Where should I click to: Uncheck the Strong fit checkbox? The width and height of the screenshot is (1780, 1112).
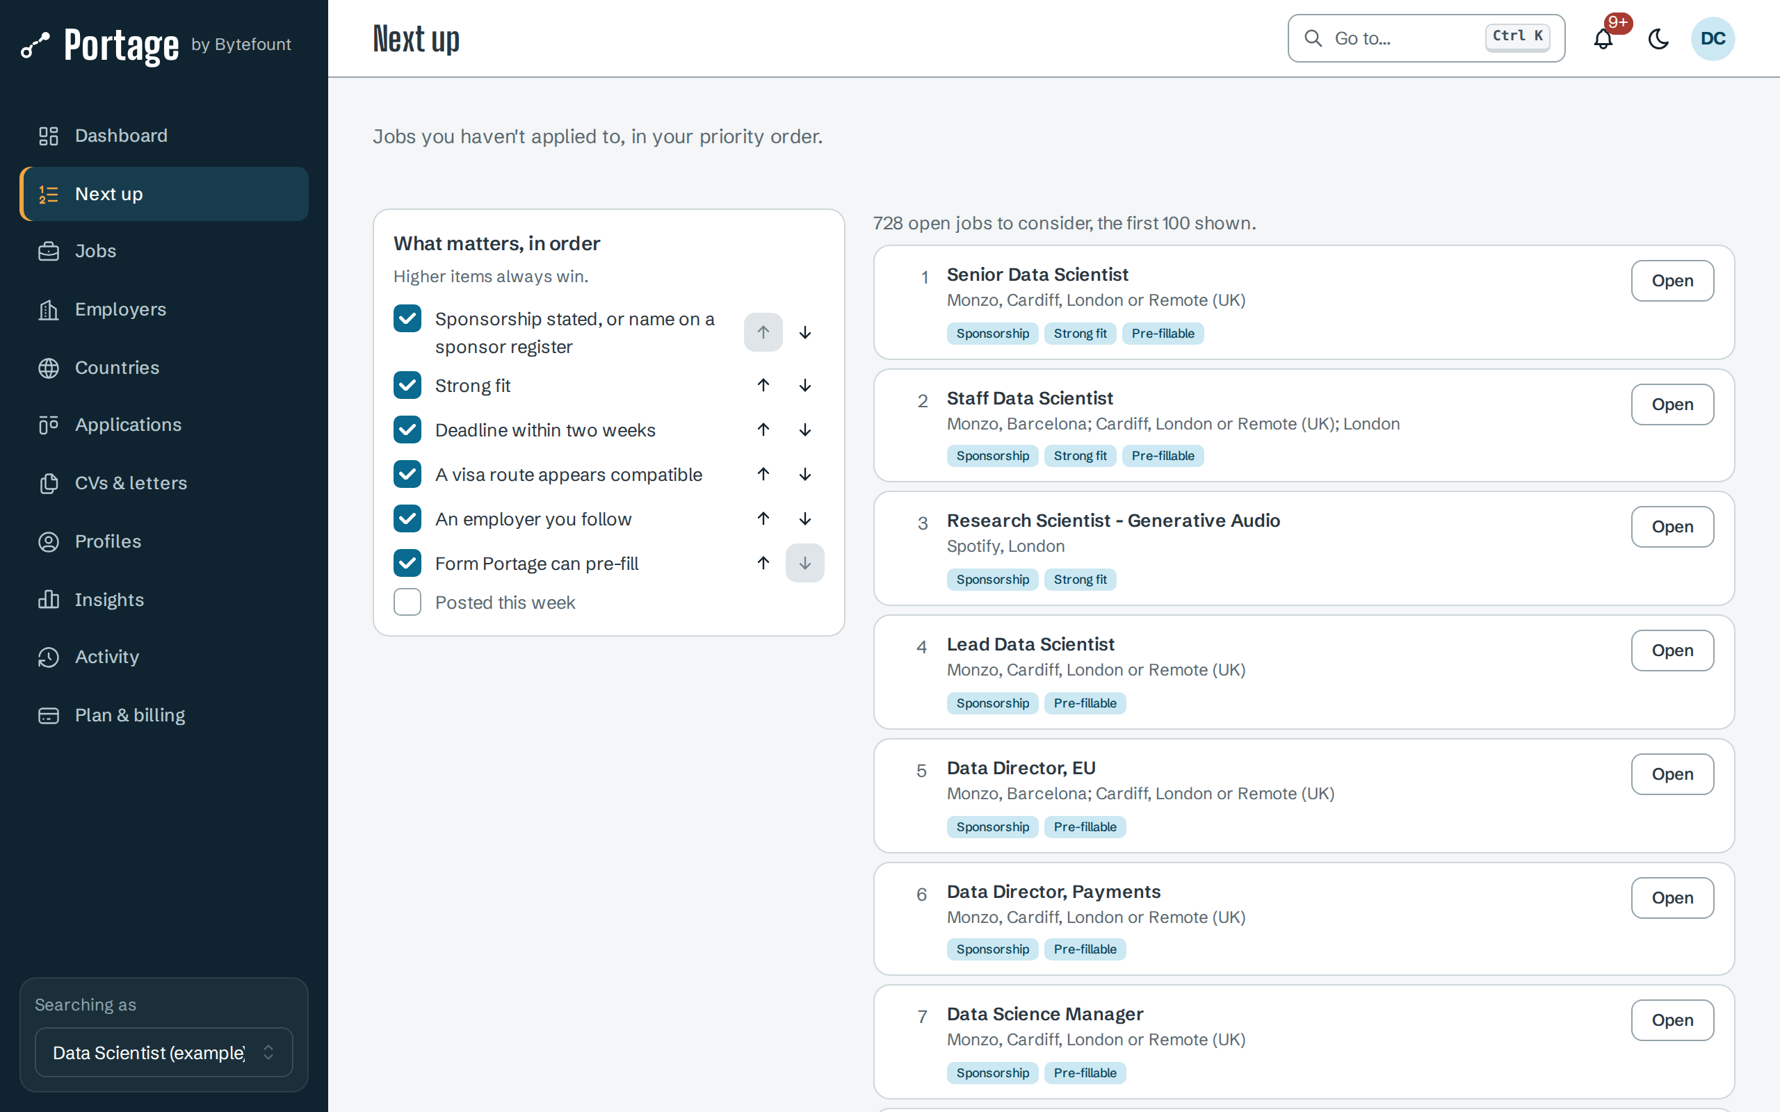[x=407, y=385]
